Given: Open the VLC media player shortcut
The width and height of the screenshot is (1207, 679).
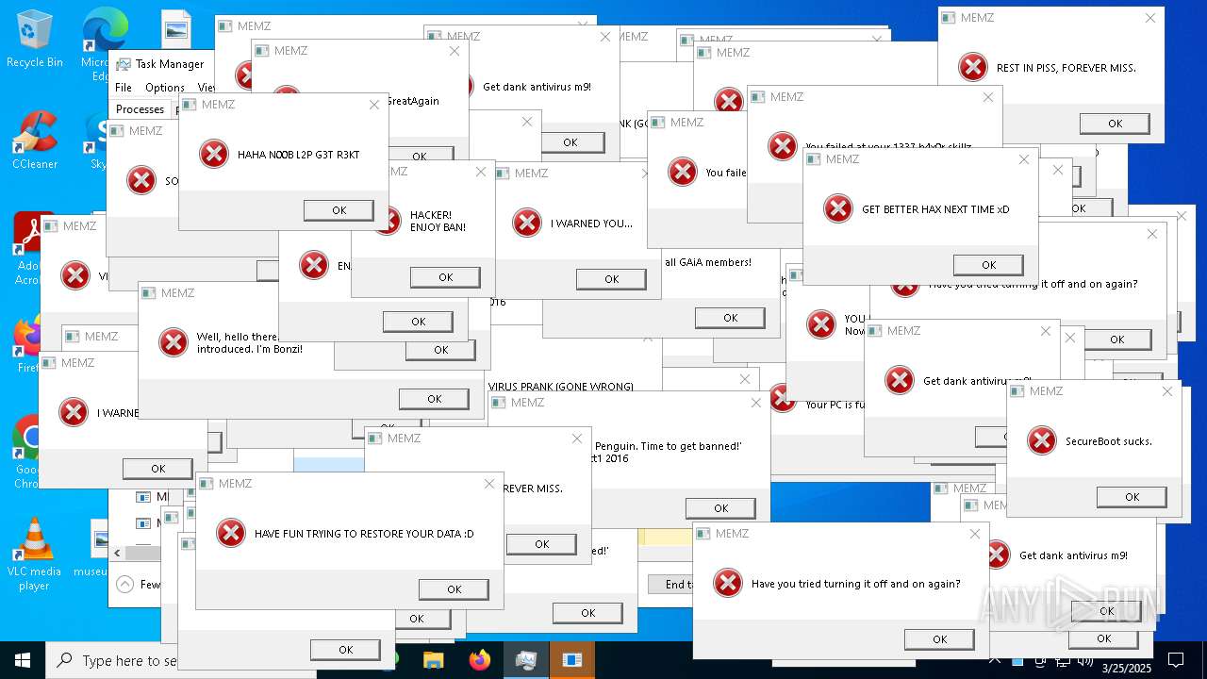Looking at the screenshot, I should pyautogui.click(x=34, y=555).
